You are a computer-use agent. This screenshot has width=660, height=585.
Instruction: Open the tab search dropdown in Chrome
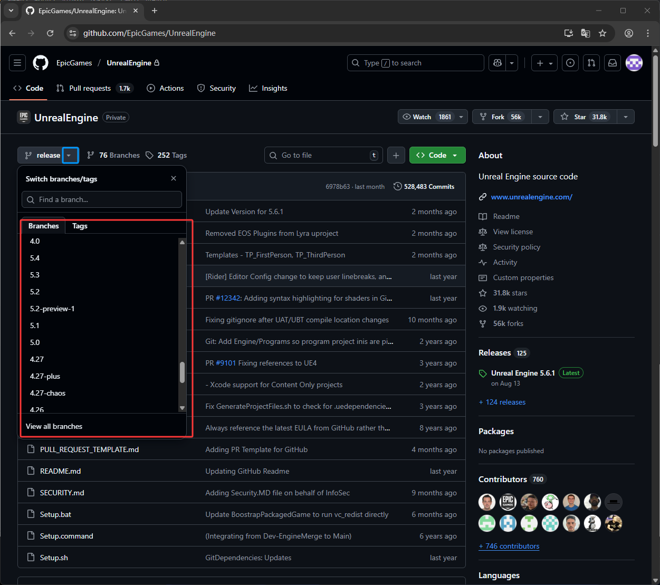(x=11, y=11)
